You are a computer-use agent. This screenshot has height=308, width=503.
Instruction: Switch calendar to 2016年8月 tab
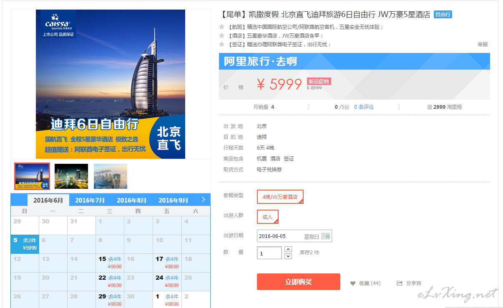coord(132,200)
